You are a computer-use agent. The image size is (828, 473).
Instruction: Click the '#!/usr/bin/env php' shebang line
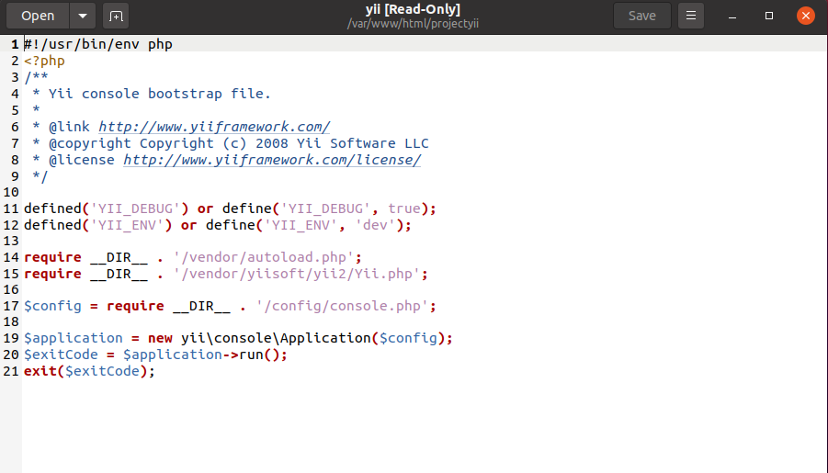tap(98, 44)
